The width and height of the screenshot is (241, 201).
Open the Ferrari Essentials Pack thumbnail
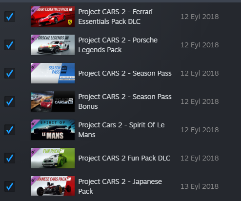click(53, 17)
